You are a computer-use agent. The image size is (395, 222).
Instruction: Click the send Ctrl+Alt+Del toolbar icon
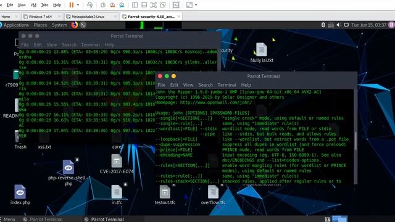click(89, 5)
